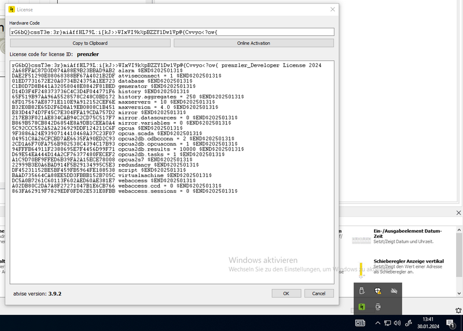Select the Schieberegler Anzeige vertikal item

(409, 260)
